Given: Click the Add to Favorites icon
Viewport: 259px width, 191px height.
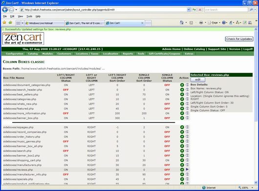Looking at the screenshot, I should (x=10, y=22).
